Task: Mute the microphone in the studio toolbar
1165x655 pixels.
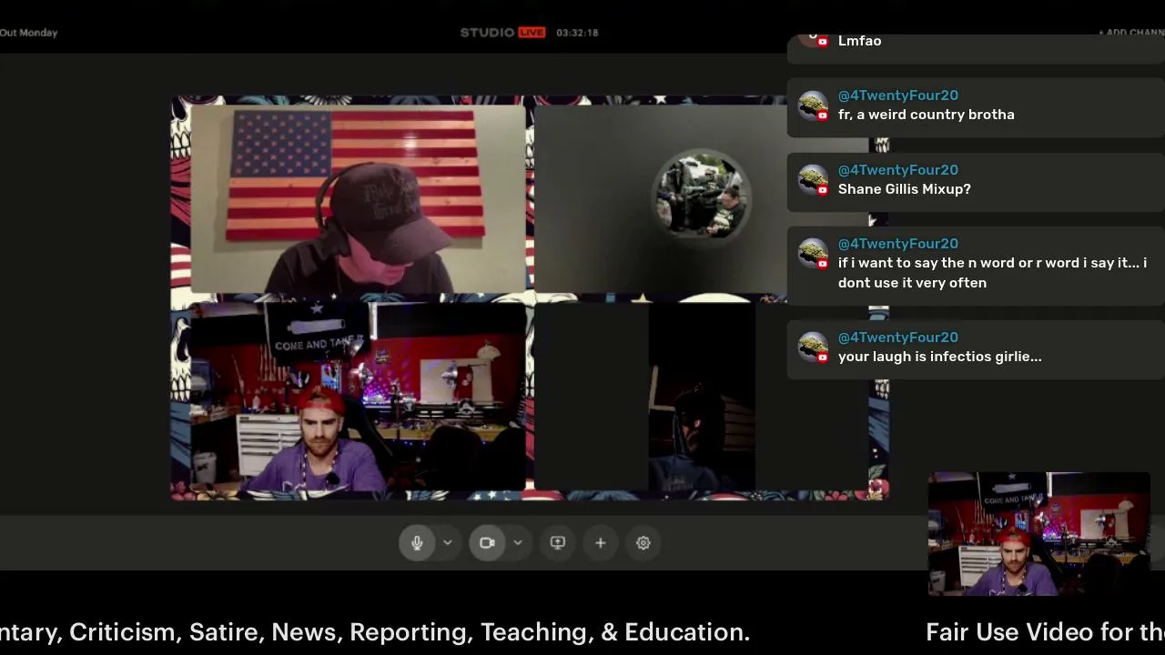Action: 417,543
